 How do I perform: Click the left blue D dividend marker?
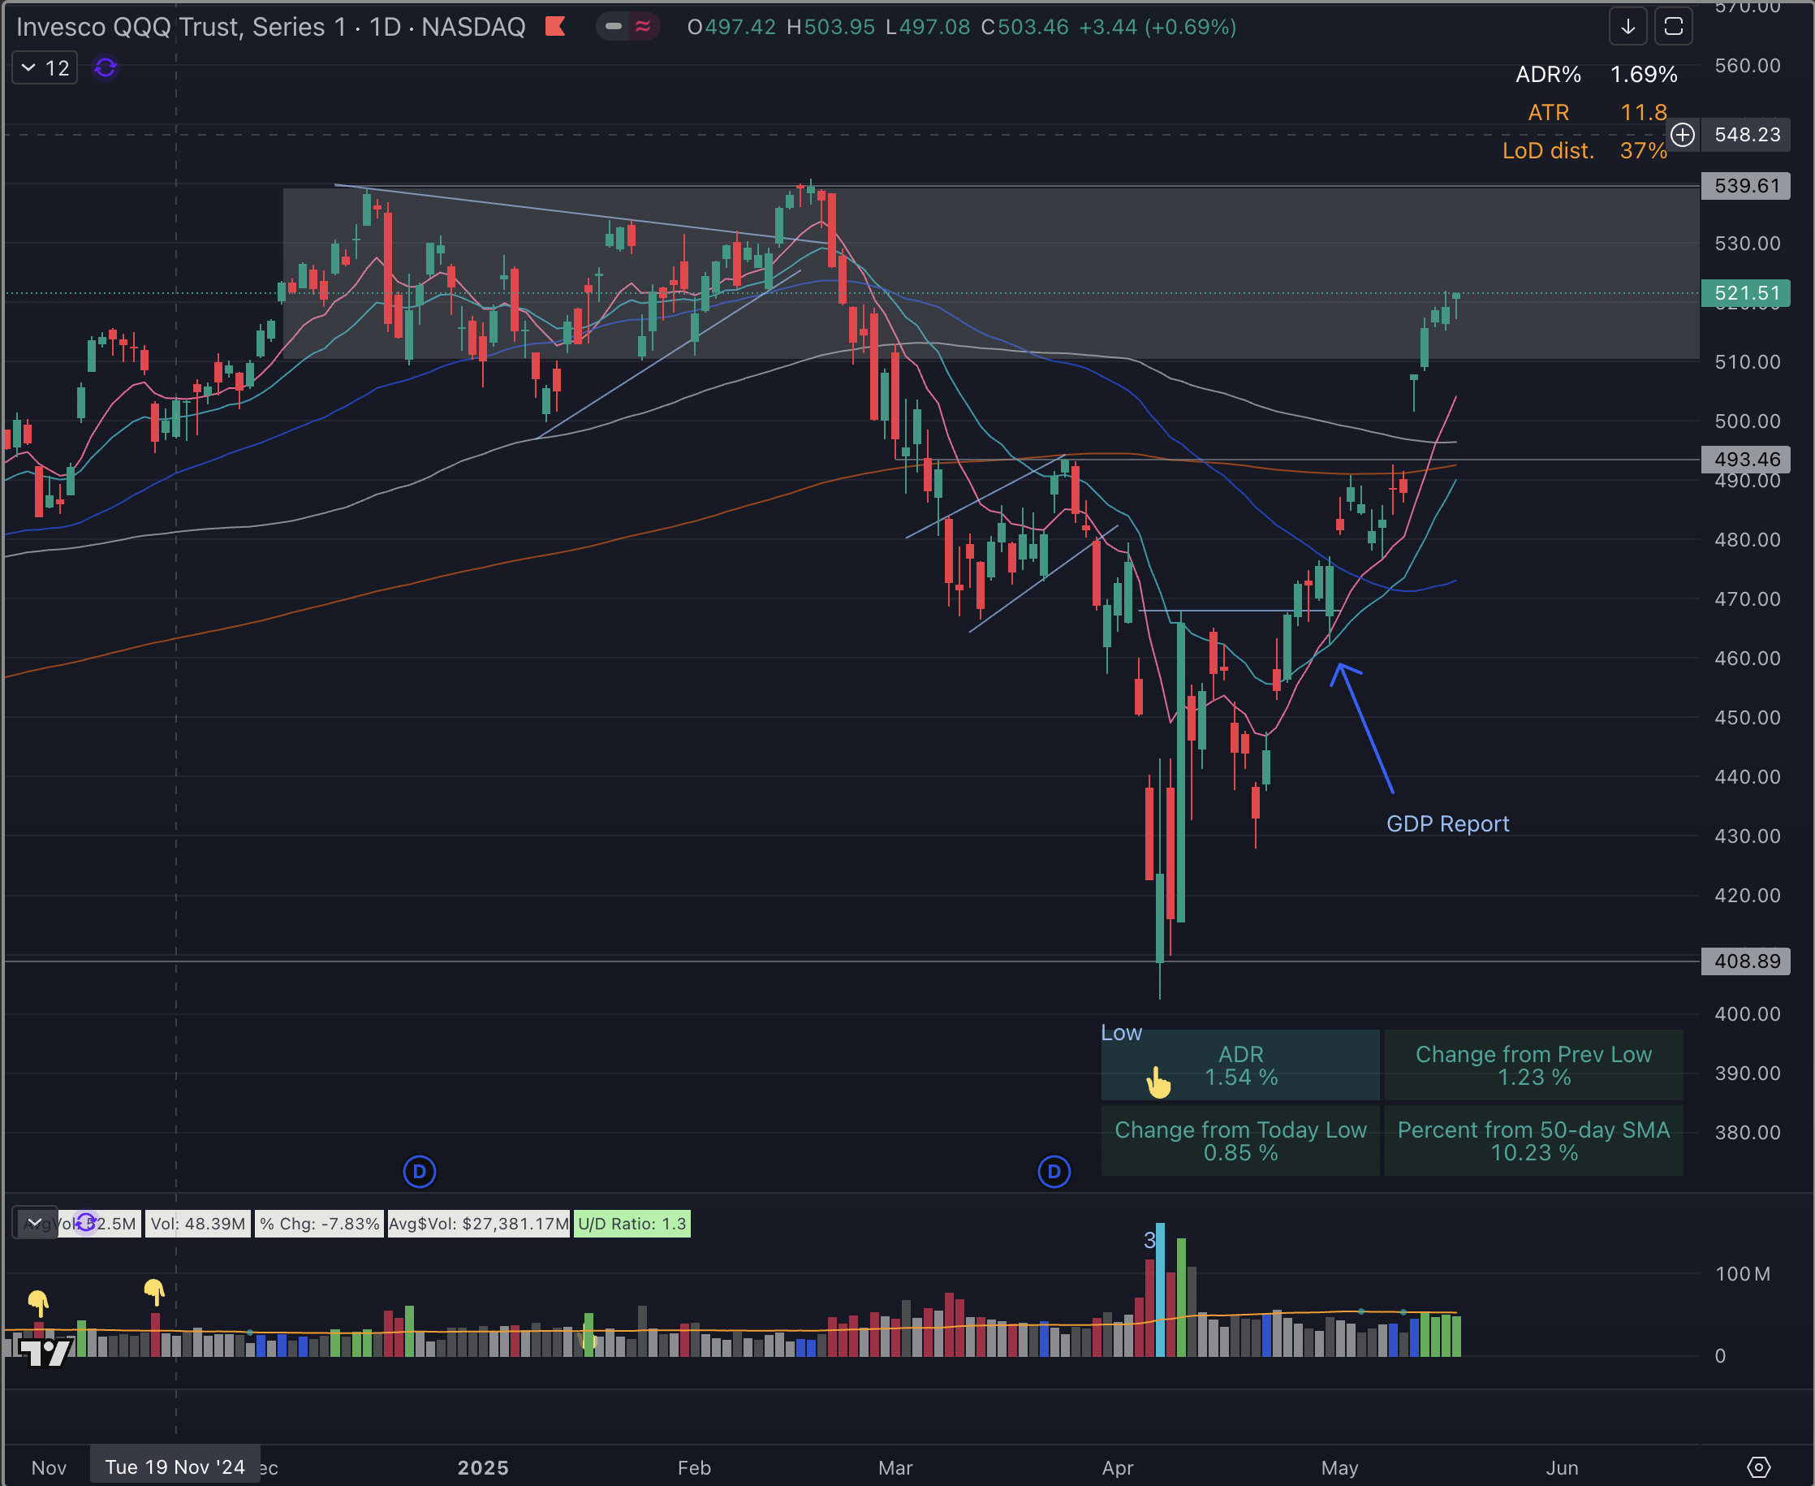(420, 1171)
